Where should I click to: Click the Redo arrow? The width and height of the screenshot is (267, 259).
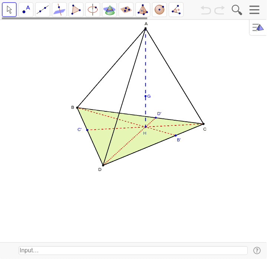pyautogui.click(x=220, y=10)
